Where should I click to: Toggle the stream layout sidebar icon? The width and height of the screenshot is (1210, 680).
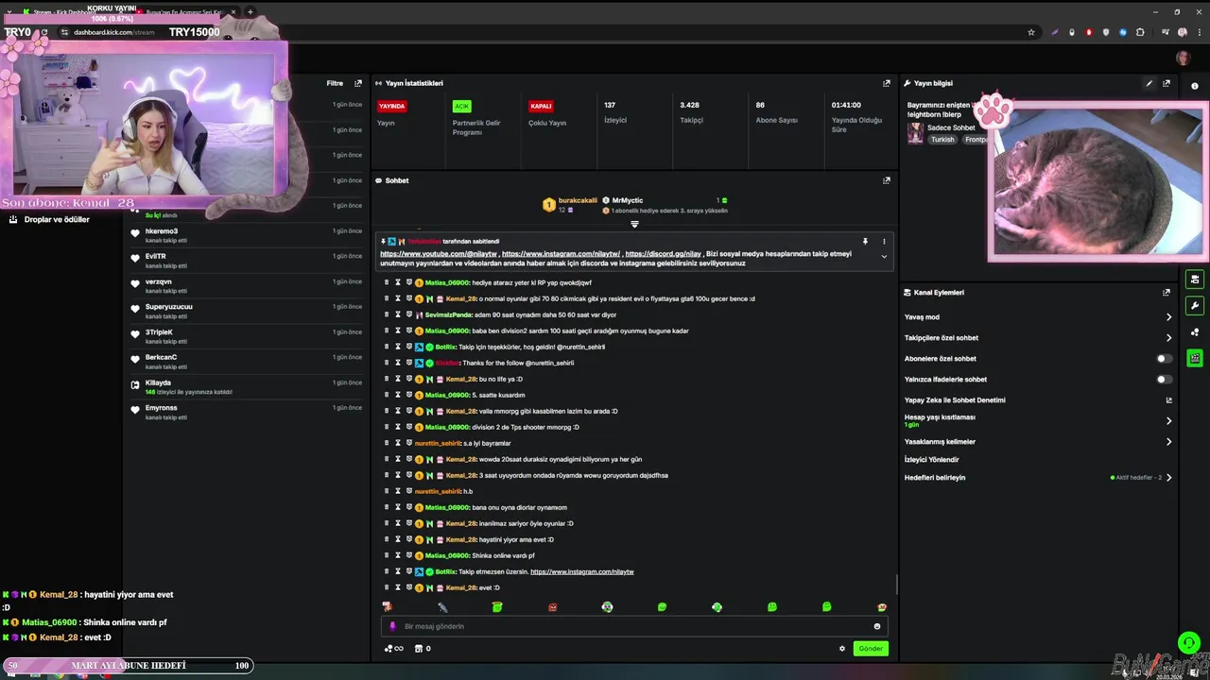(x=1195, y=280)
